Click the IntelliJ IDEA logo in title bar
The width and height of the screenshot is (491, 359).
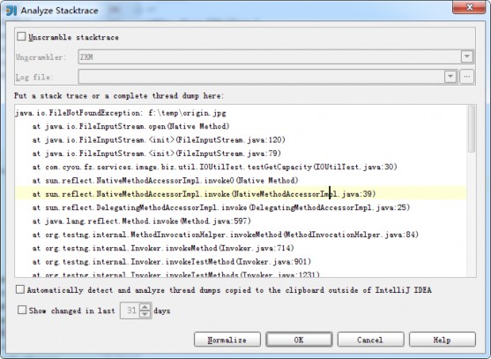coord(11,11)
